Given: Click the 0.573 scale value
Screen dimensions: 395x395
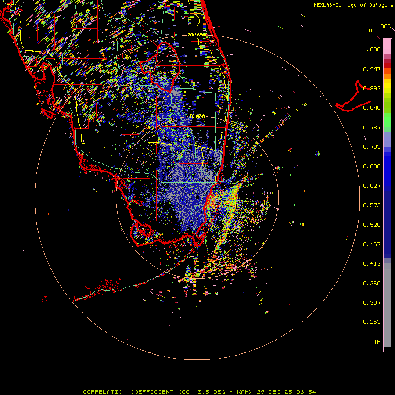Looking at the screenshot, I should click(372, 205).
